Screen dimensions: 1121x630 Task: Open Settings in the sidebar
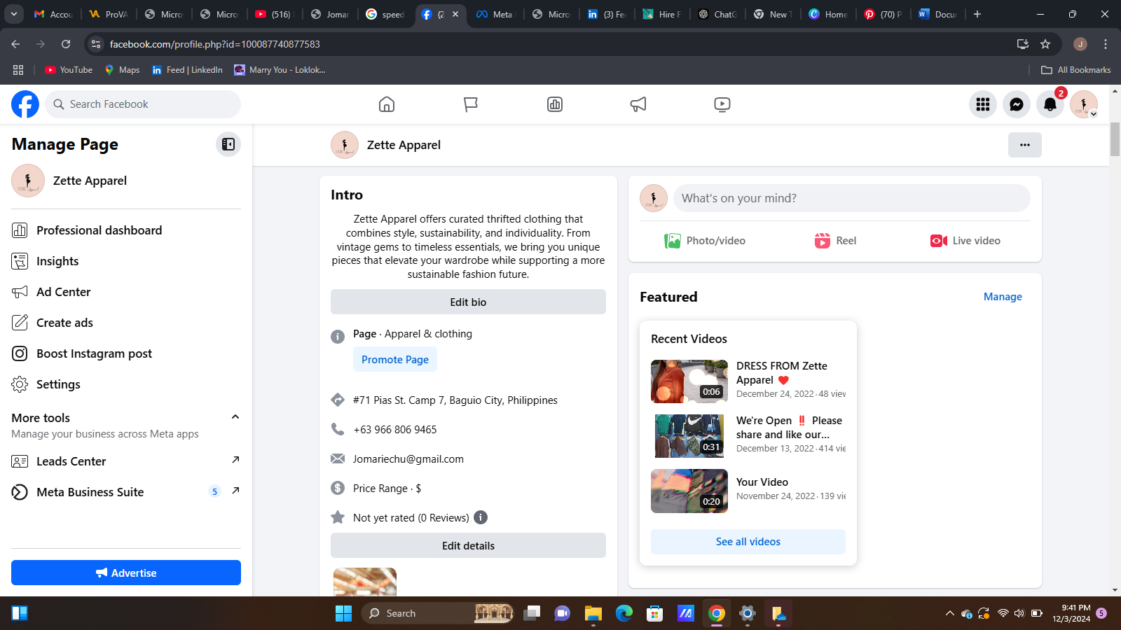[126, 384]
